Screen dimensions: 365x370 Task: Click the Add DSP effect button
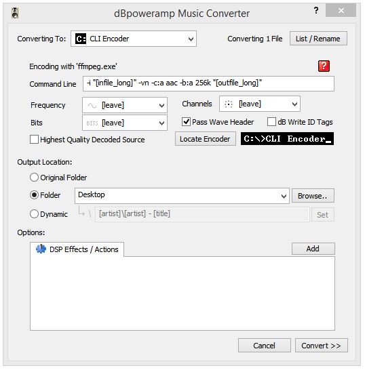point(313,249)
